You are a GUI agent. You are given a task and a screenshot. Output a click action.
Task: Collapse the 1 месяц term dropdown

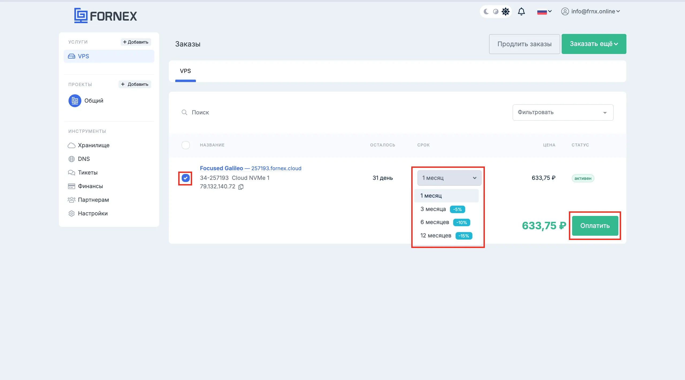click(x=449, y=178)
